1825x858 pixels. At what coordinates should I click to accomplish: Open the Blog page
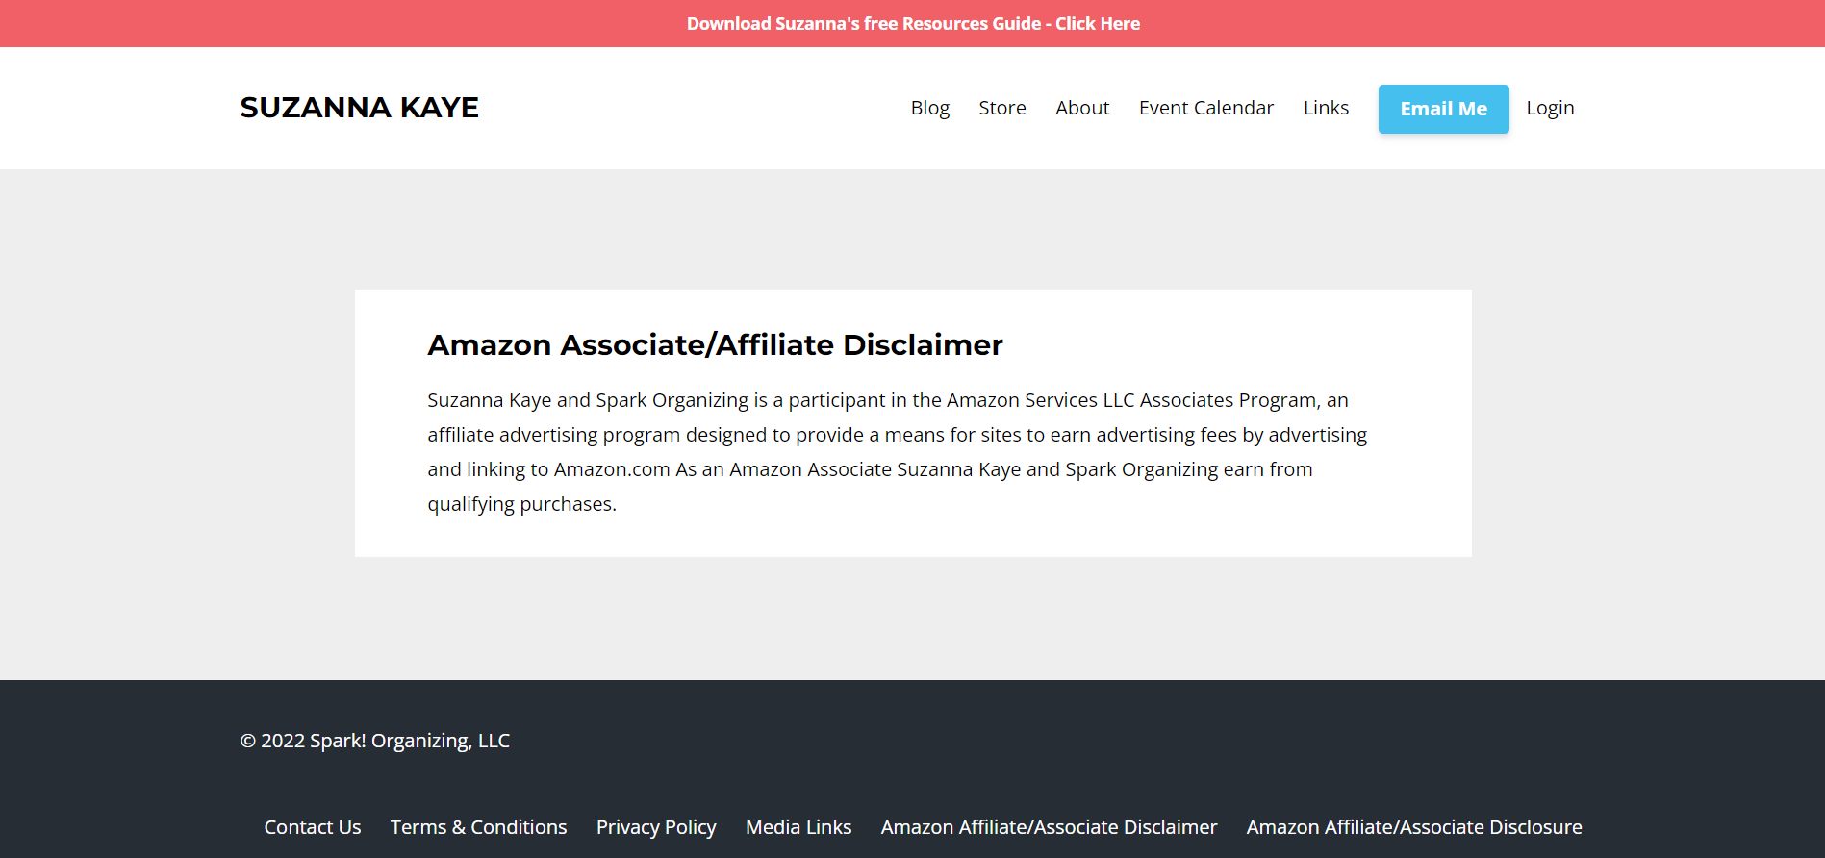point(929,108)
